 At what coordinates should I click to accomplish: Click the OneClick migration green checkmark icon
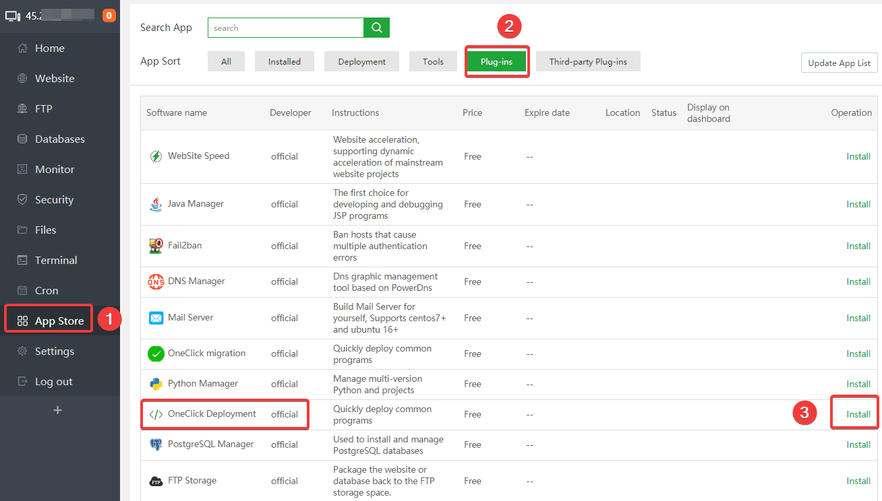point(156,354)
